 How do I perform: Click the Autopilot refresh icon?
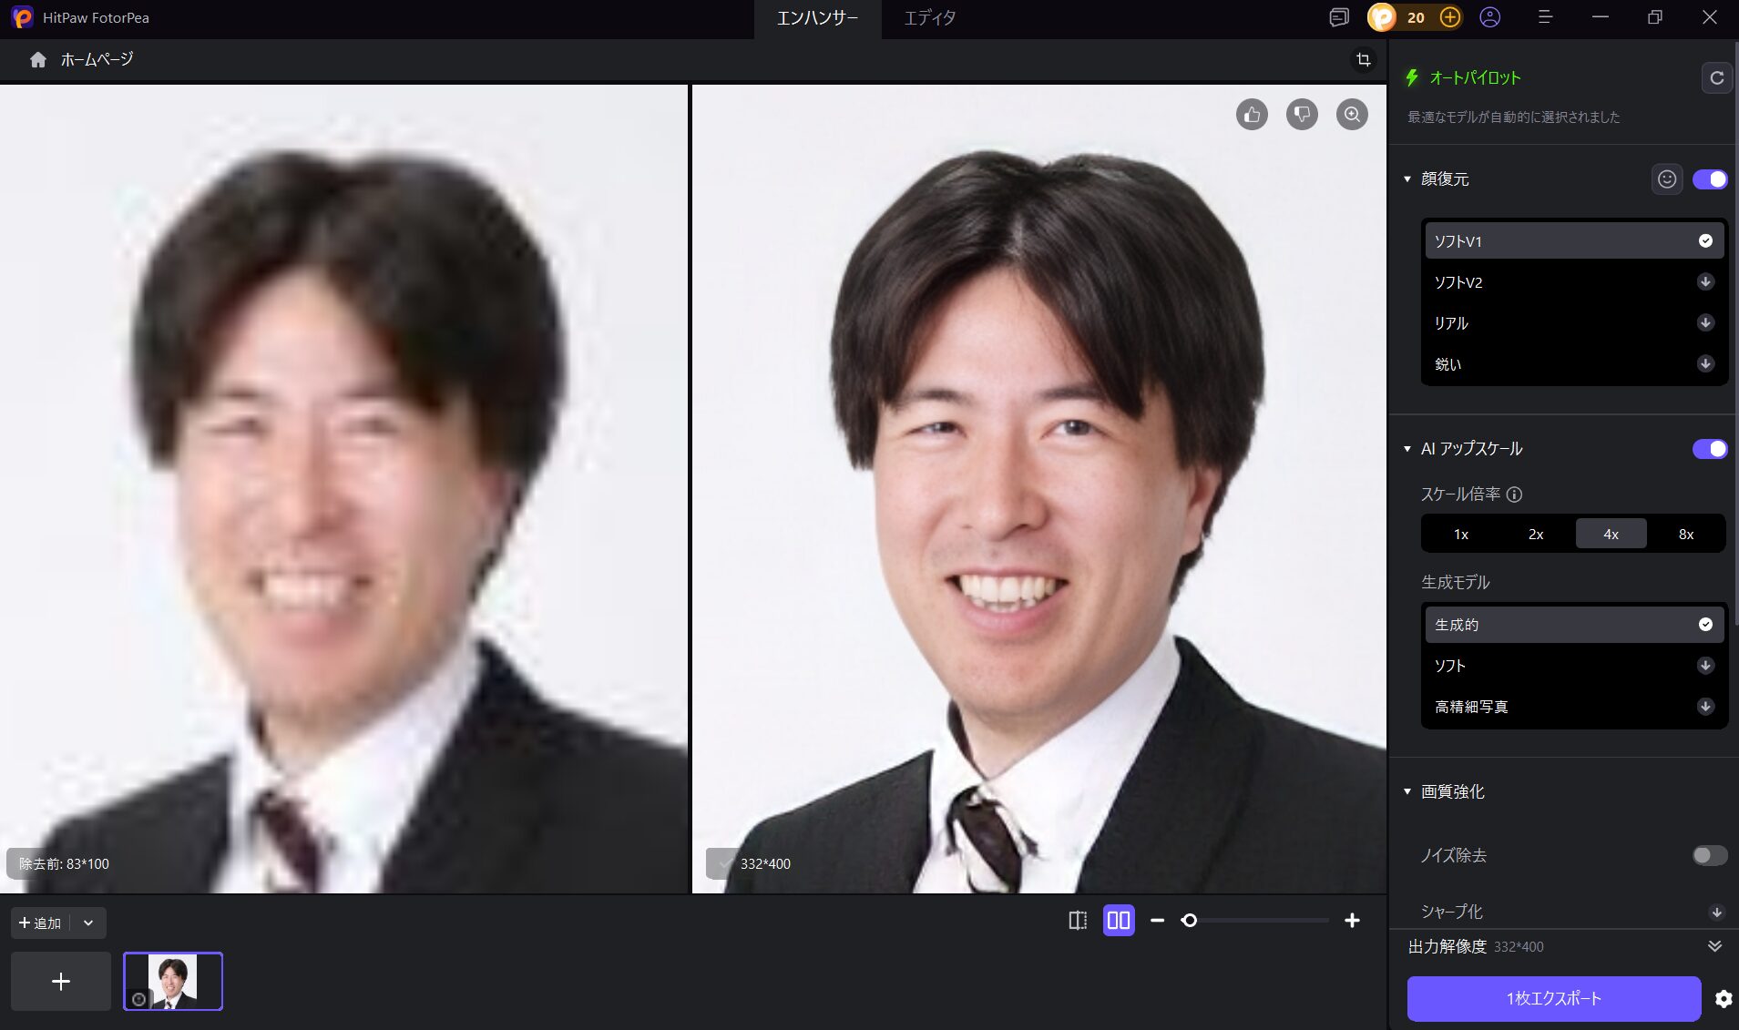click(1716, 77)
